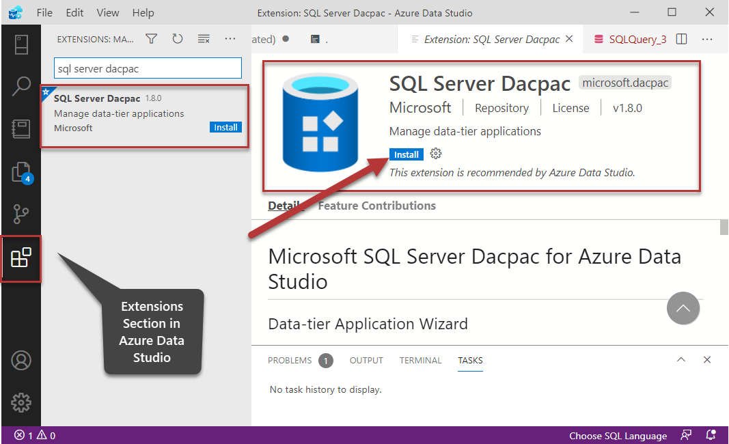Split the editor to the right

681,39
